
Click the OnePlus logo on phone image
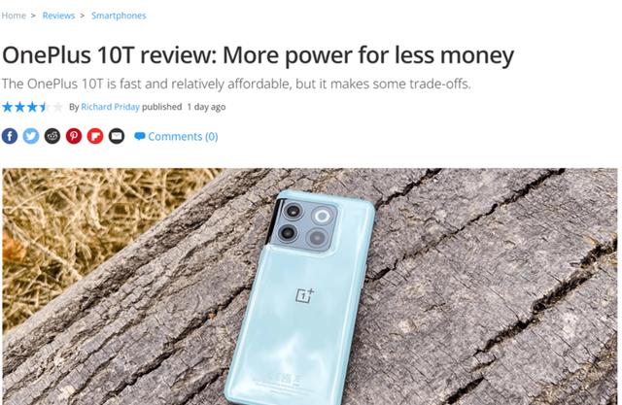coord(304,295)
